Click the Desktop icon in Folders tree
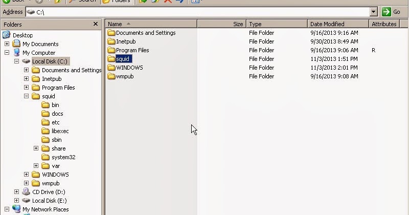 (x=6, y=35)
